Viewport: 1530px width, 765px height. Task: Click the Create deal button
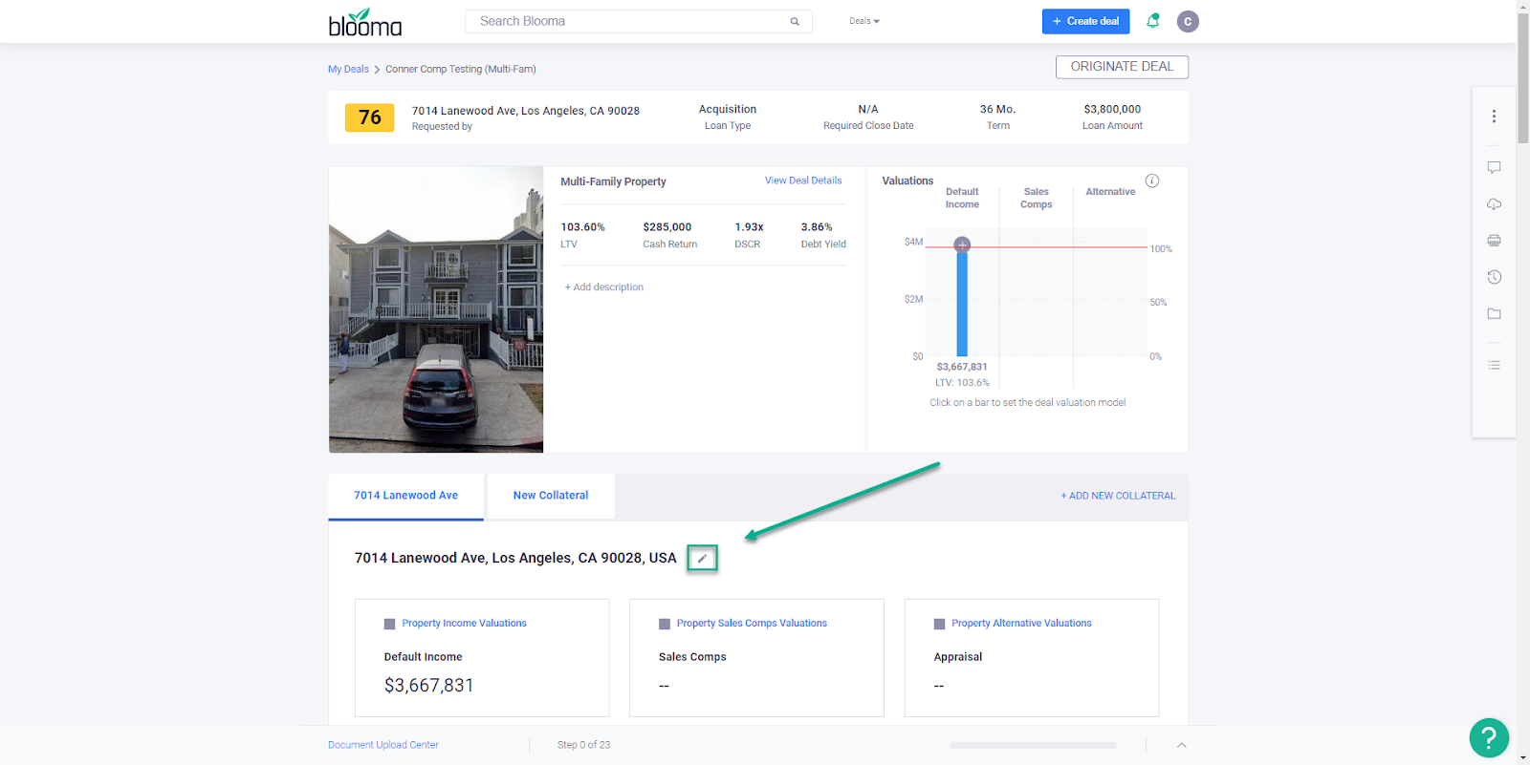(1085, 21)
